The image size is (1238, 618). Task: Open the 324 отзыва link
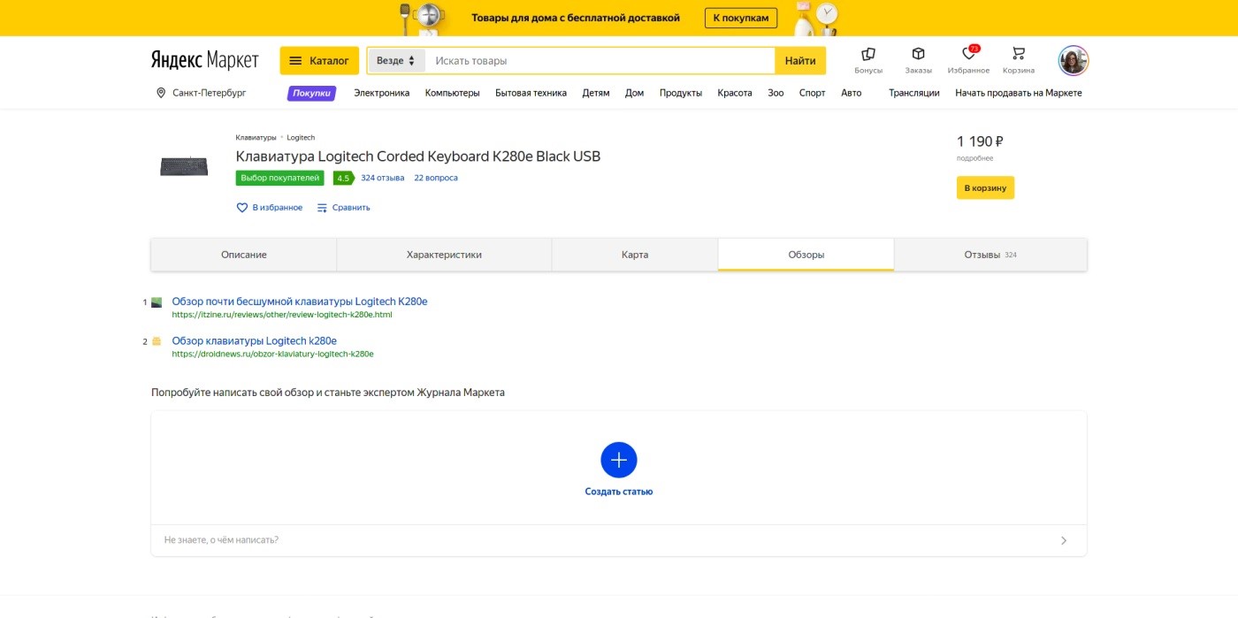click(383, 178)
